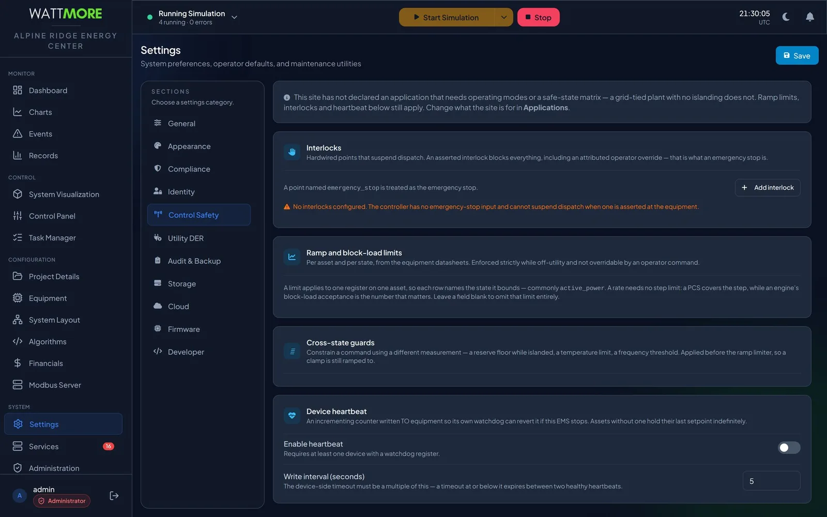Click the Events warning triangle icon
Viewport: 827px width, 517px height.
point(18,134)
